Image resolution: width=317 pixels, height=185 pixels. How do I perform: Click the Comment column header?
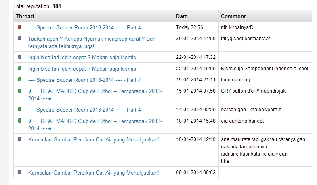233,17
